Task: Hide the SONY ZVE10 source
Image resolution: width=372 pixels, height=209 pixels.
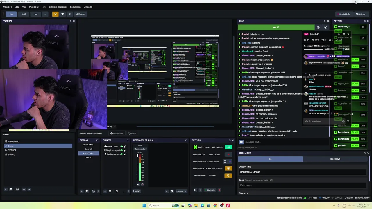Action: (121, 147)
